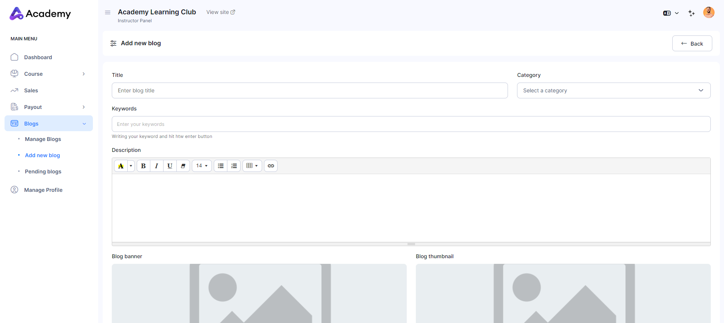Toggle bold formatting in description editor
The image size is (724, 323).
point(143,166)
